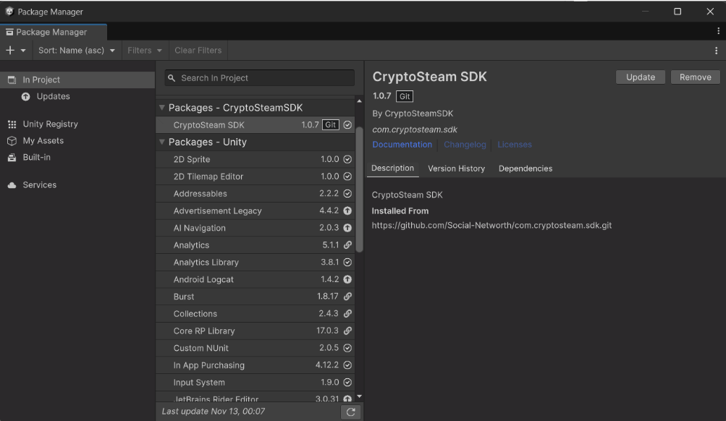Click the My Assets box icon
Viewport: 726px width, 421px height.
click(12, 140)
